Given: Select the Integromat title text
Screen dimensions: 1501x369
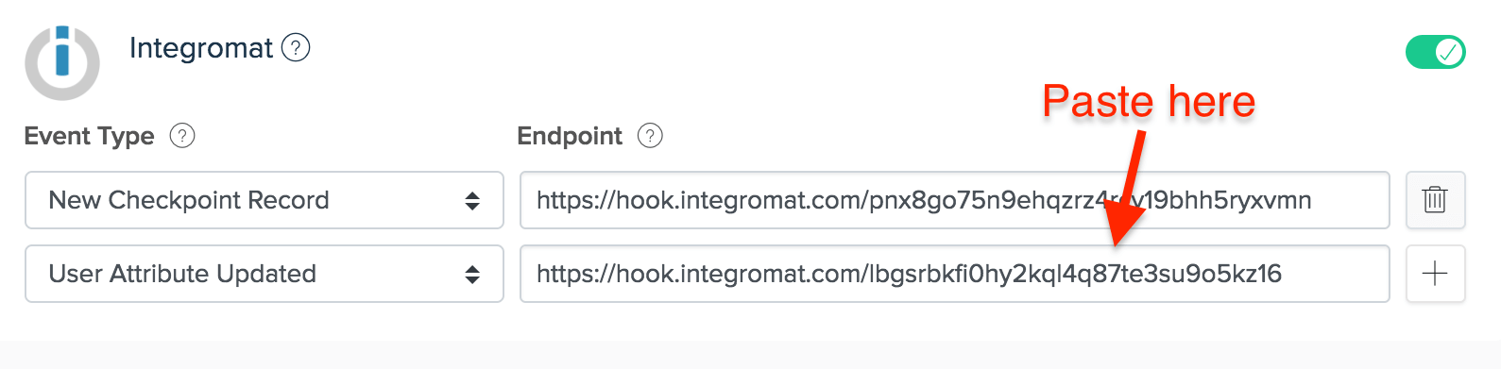Looking at the screenshot, I should 201,47.
